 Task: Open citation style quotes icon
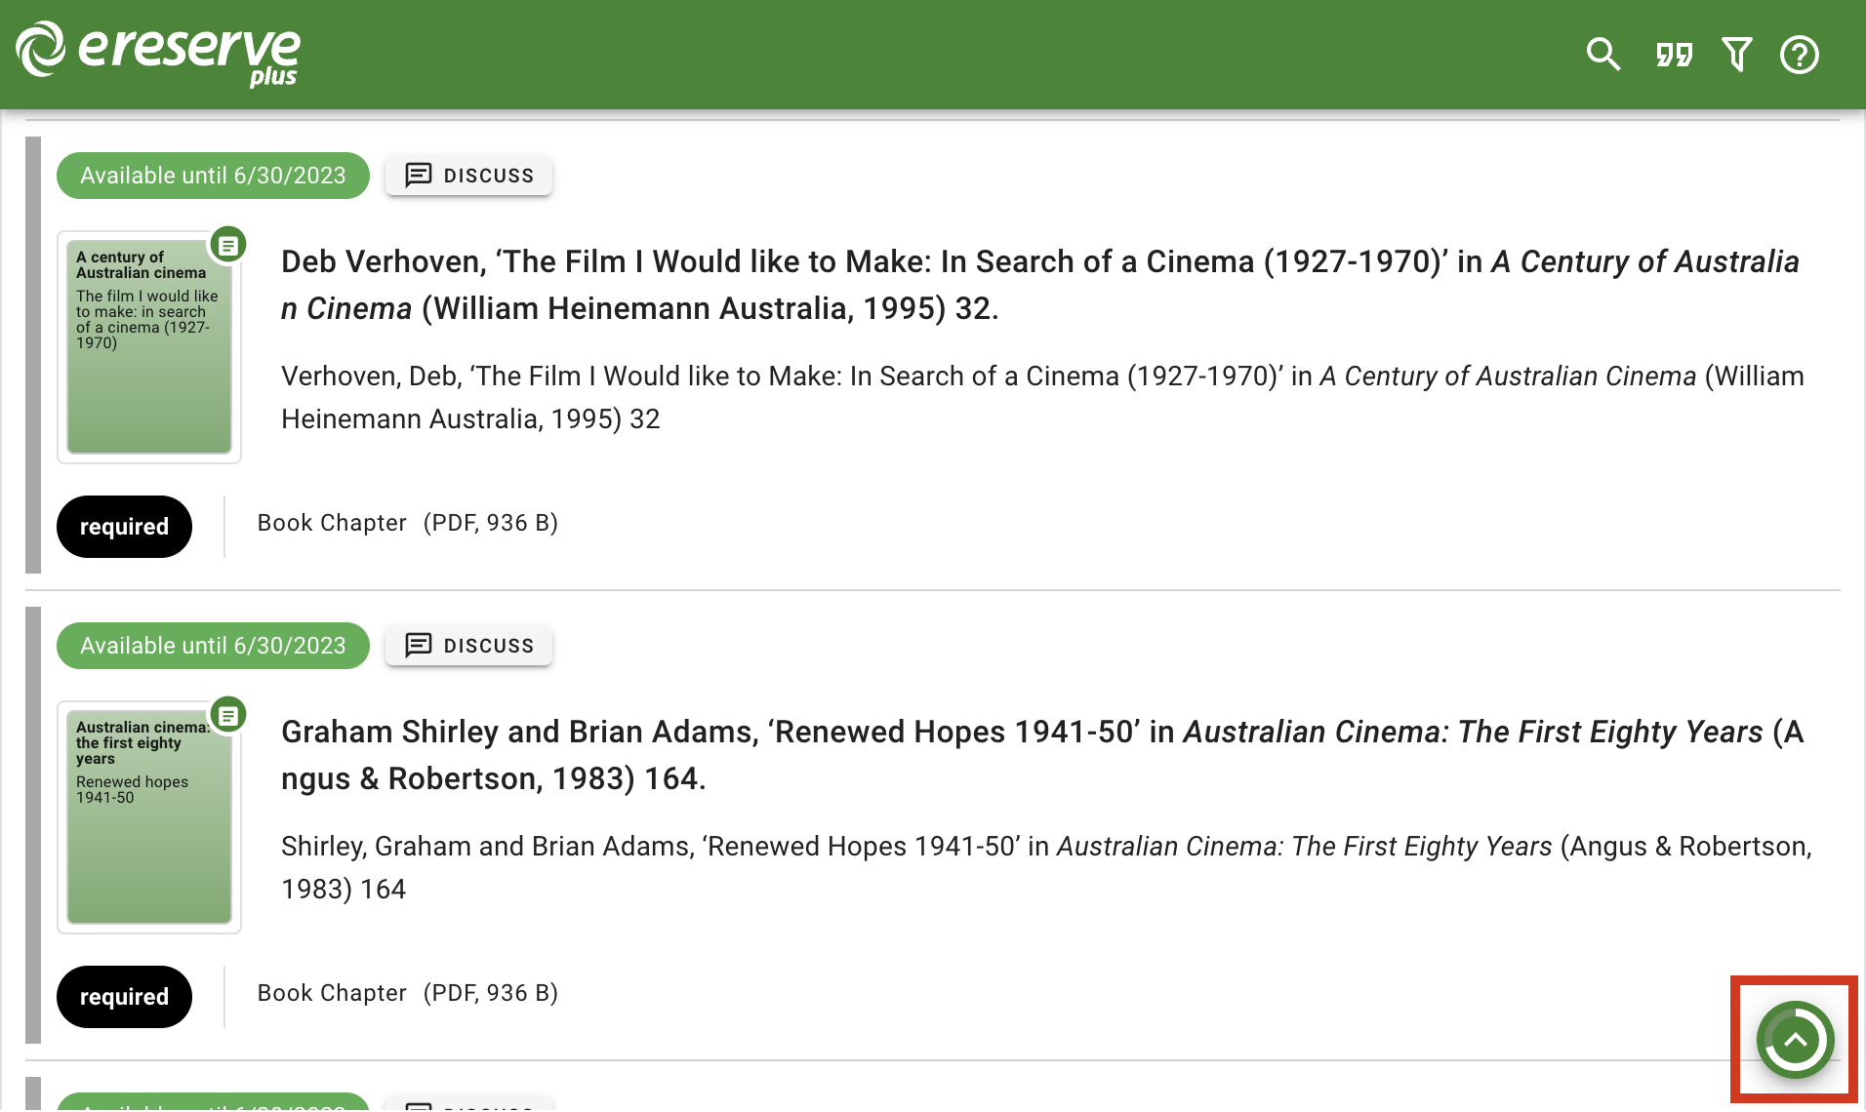click(x=1674, y=55)
